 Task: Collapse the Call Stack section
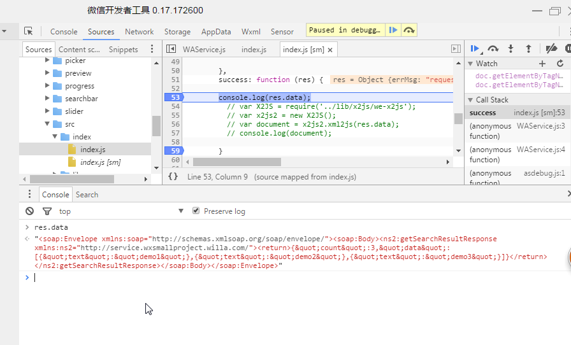pos(470,100)
